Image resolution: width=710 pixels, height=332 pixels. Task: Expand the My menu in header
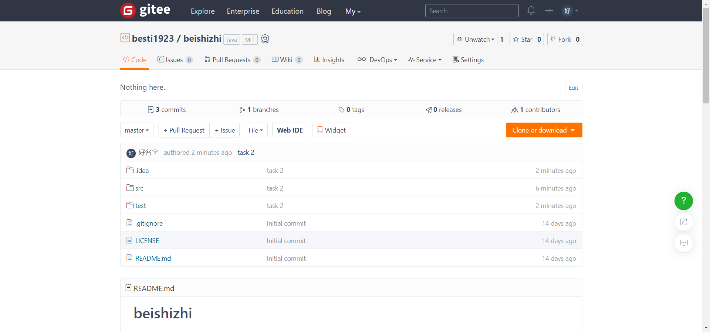(353, 11)
